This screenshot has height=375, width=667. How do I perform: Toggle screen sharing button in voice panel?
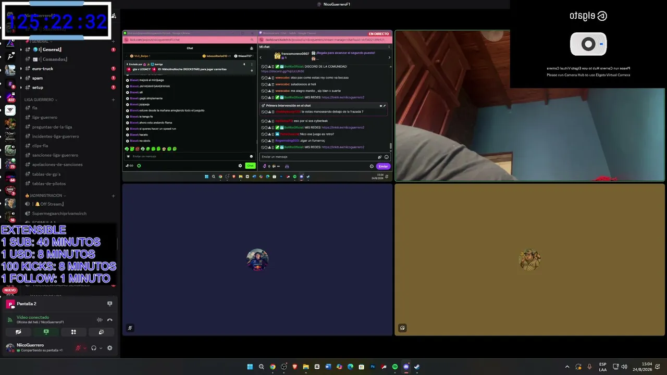[x=46, y=332]
